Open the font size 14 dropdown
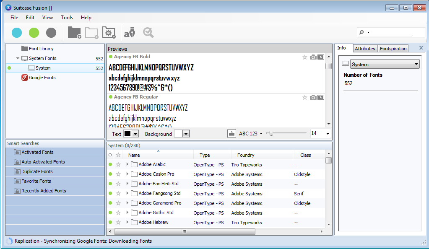 [x=328, y=134]
